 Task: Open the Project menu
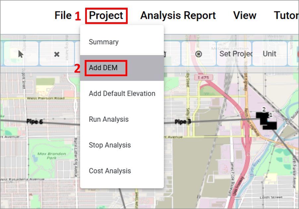106,16
